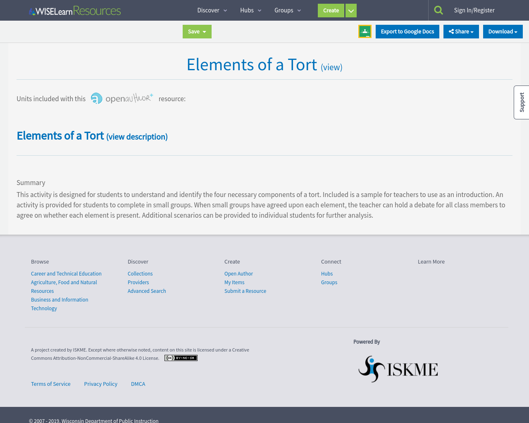The image size is (529, 423).
Task: Click the Open Author logo
Action: tap(122, 98)
